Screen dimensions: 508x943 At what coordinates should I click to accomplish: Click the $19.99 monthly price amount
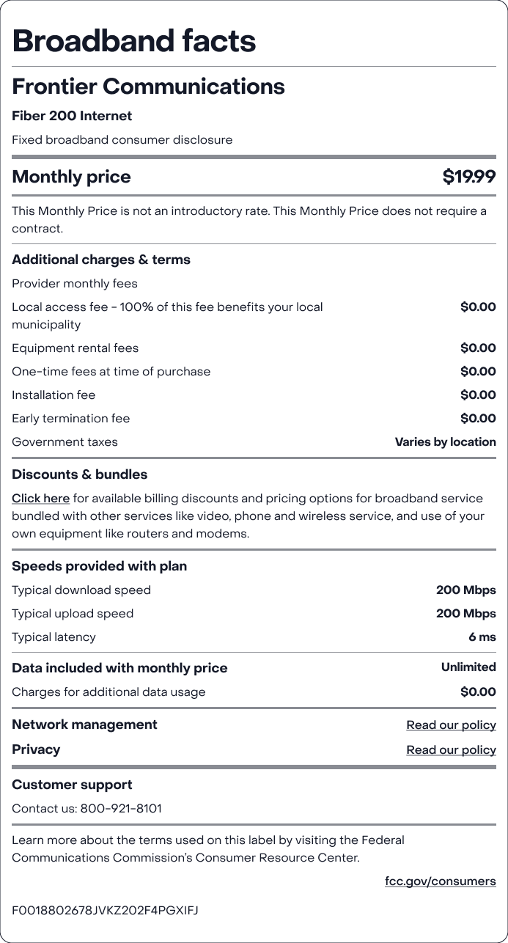tap(469, 177)
